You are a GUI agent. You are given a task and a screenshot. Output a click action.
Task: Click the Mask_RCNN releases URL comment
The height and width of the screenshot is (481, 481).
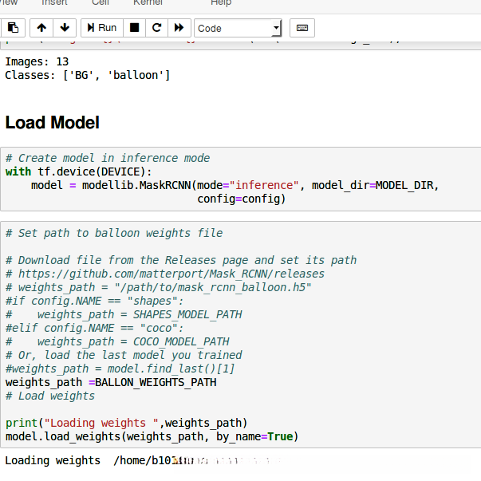tap(165, 274)
